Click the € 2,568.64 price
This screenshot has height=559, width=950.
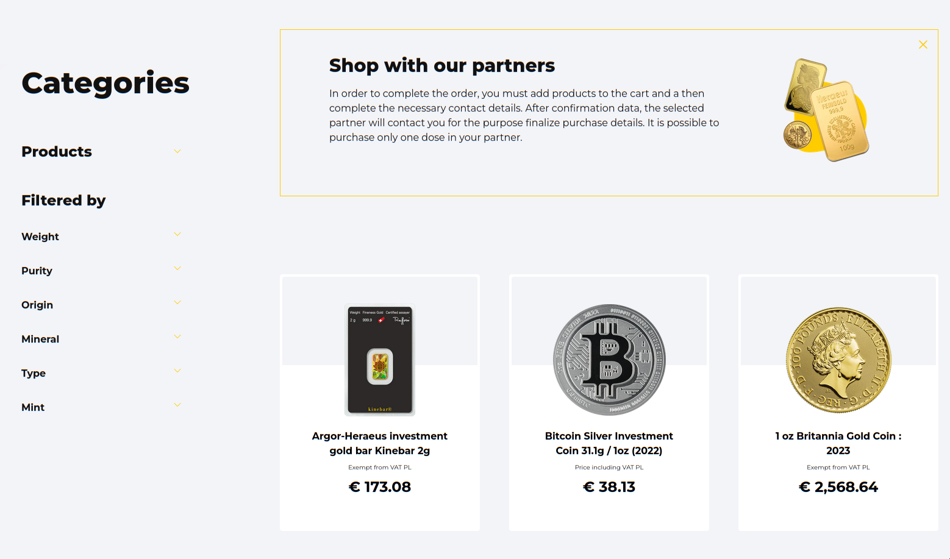tap(838, 486)
